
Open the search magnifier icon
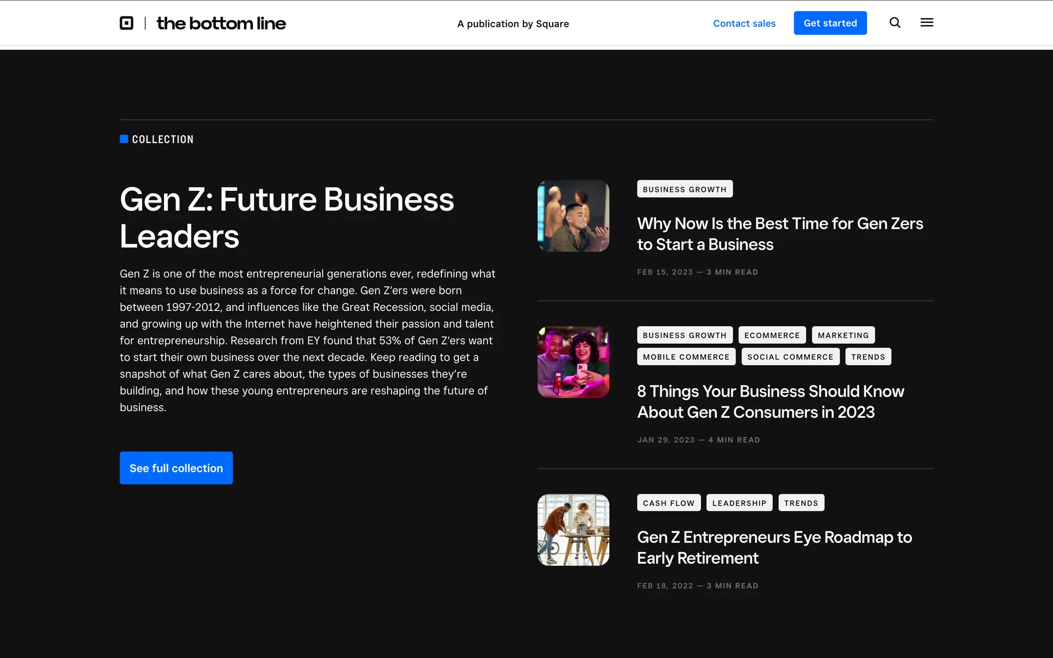click(895, 22)
